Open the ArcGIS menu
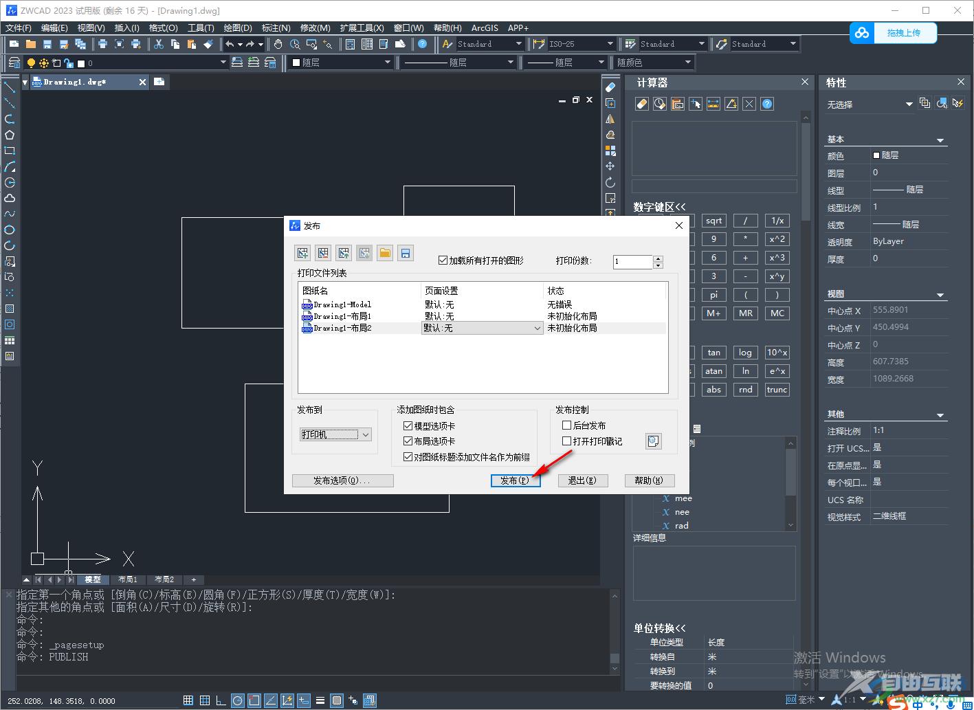 485,28
